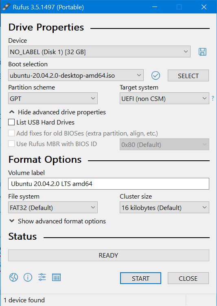This screenshot has width=217, height=306.
Task: Click the START button
Action: click(x=140, y=278)
